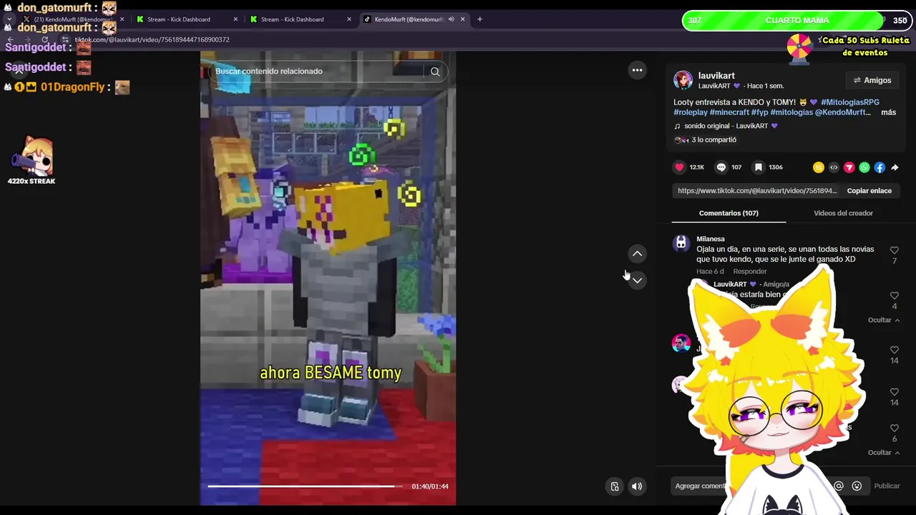Open the site information icon in the address bar
This screenshot has width=916, height=515.
65,40
